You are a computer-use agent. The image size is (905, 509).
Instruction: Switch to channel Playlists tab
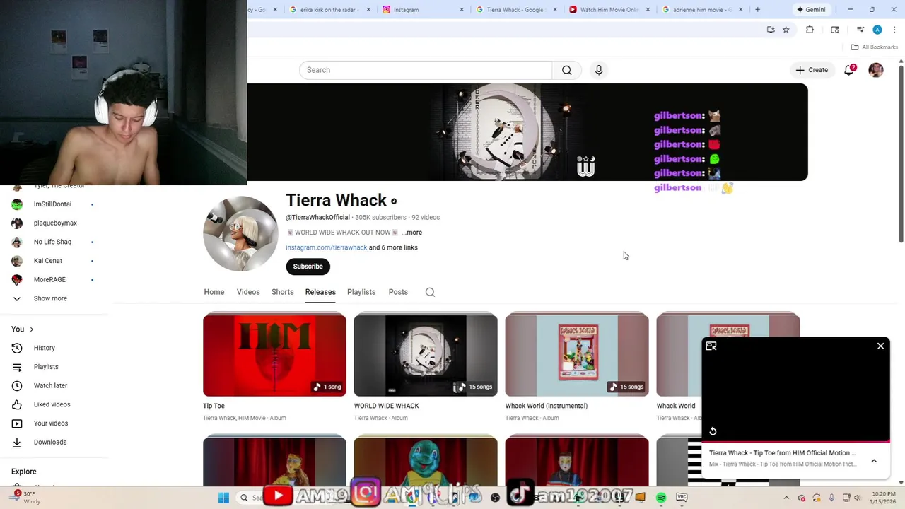coord(361,292)
